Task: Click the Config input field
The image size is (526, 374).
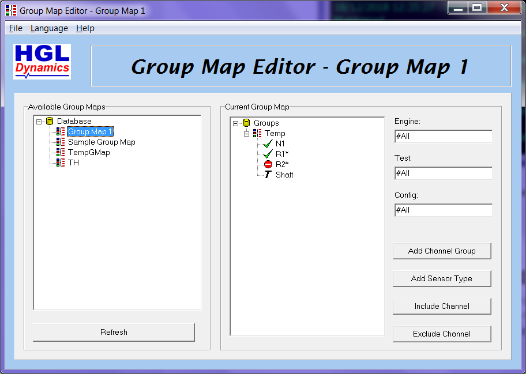Action: 444,210
